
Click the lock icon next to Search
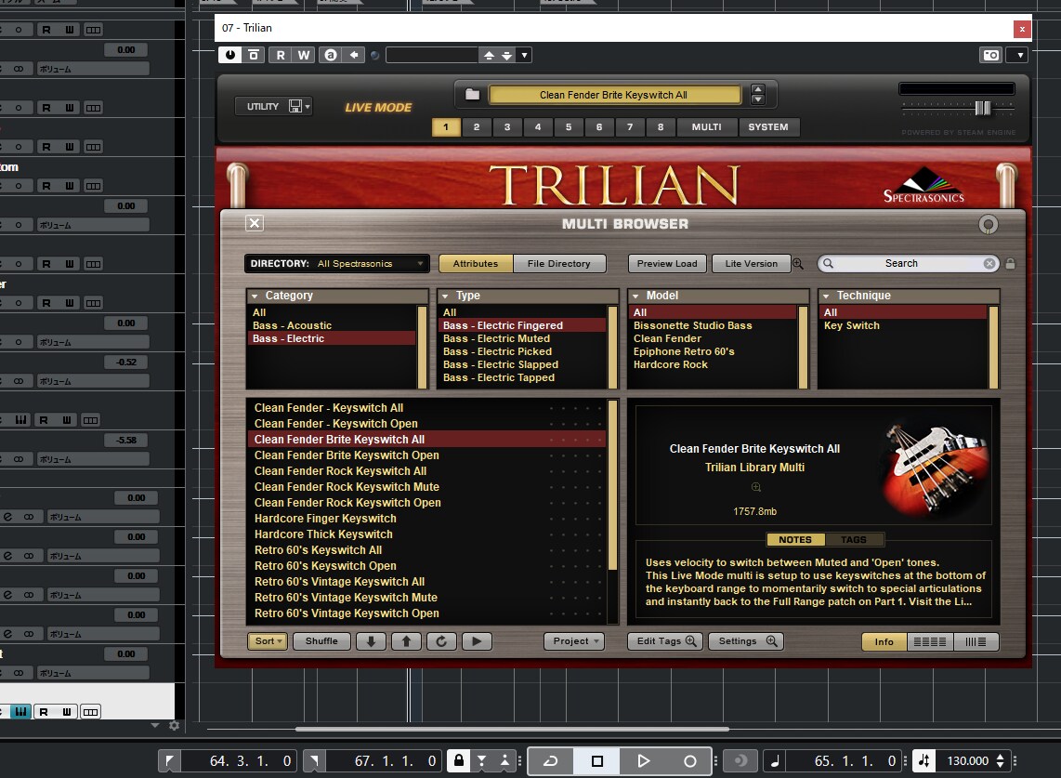point(1010,263)
